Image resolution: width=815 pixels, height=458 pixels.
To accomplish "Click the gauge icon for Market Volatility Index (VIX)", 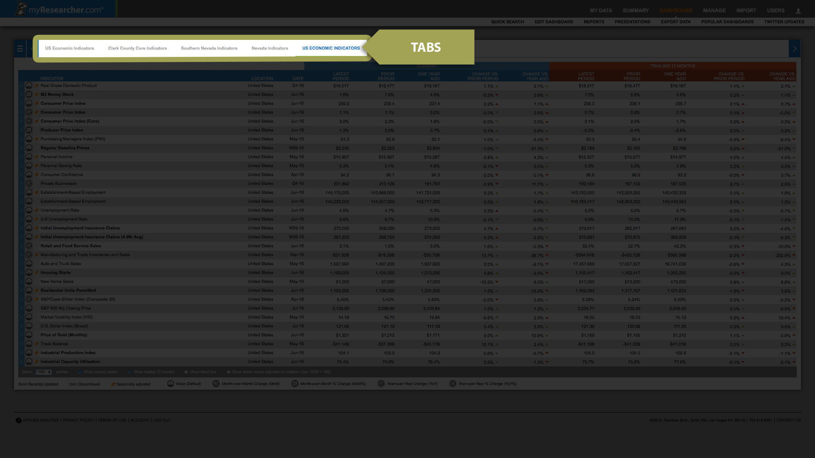I will (29, 317).
